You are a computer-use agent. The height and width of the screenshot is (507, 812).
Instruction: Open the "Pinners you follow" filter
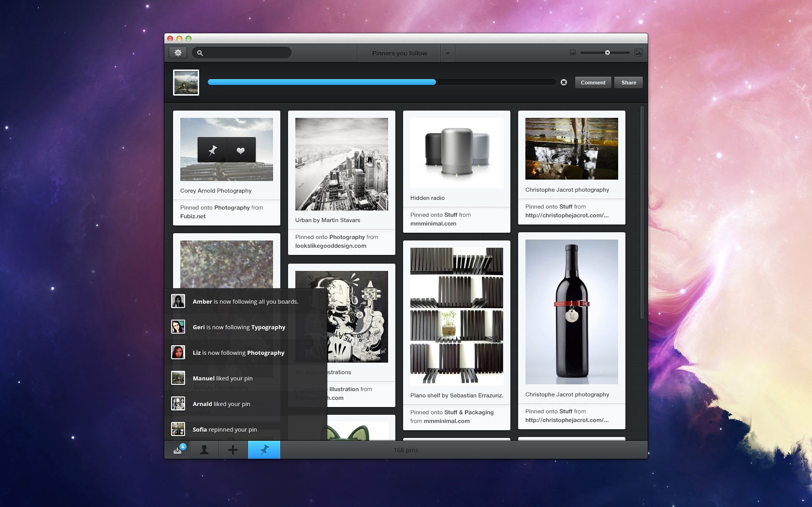[x=399, y=53]
